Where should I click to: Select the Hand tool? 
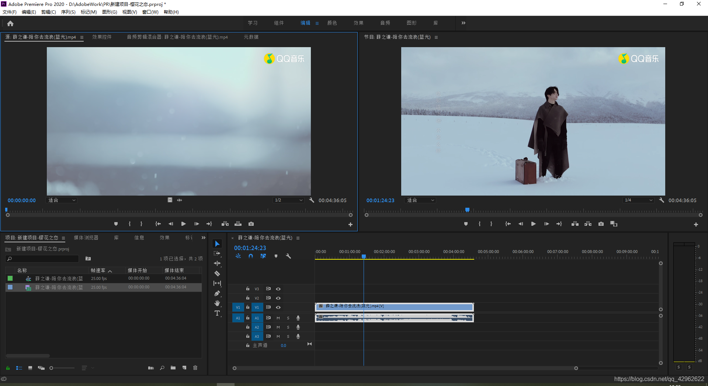click(x=217, y=303)
